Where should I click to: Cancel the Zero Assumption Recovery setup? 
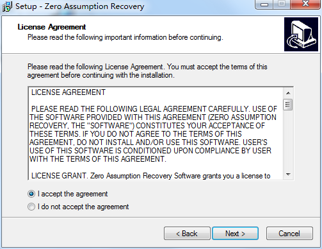[289, 234]
